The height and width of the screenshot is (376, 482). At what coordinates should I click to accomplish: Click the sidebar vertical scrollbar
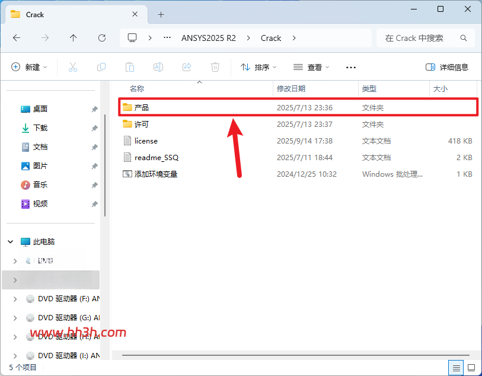click(105, 165)
